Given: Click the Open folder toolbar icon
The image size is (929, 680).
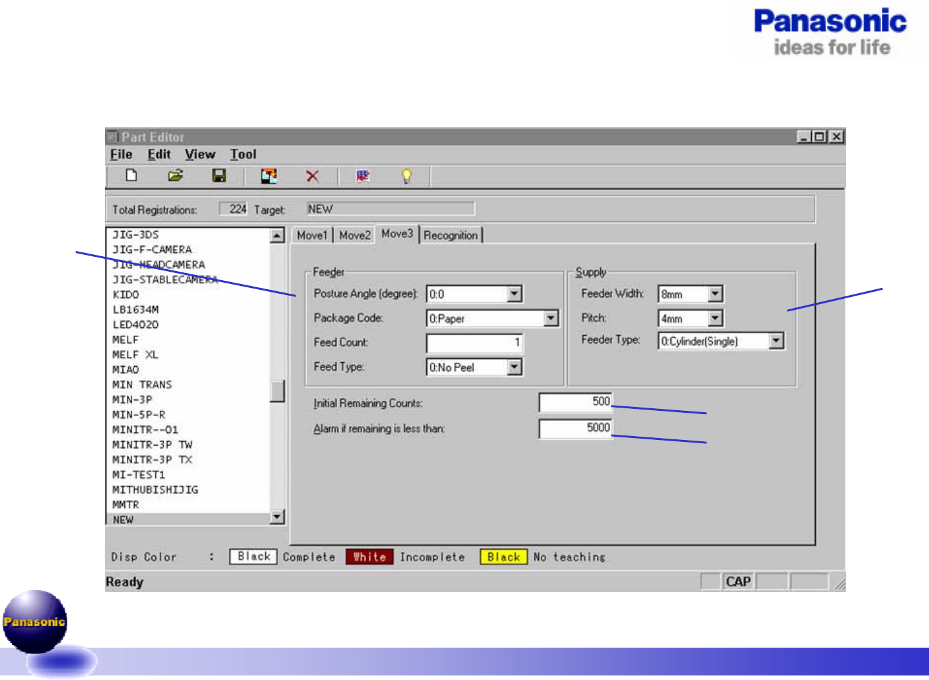Looking at the screenshot, I should pyautogui.click(x=175, y=176).
